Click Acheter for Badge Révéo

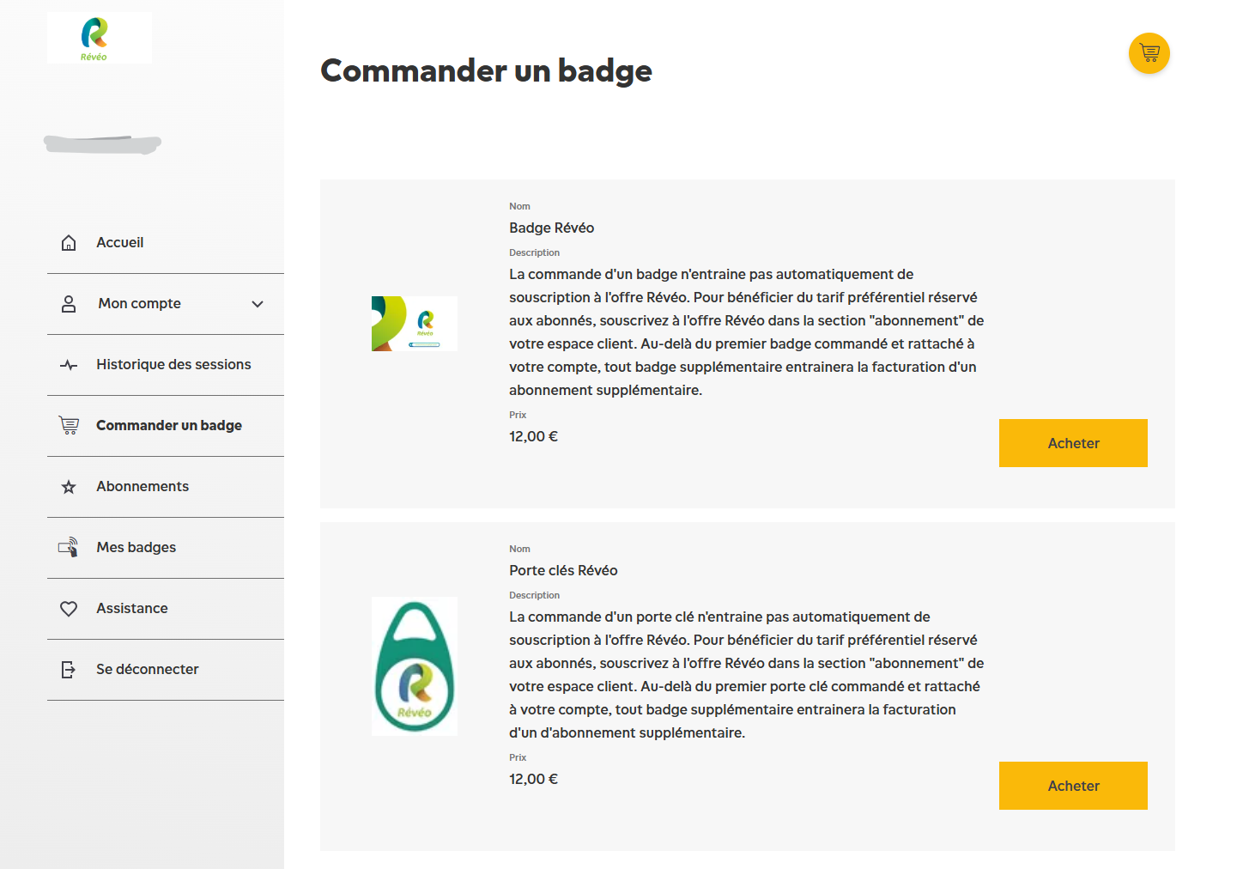coord(1073,443)
